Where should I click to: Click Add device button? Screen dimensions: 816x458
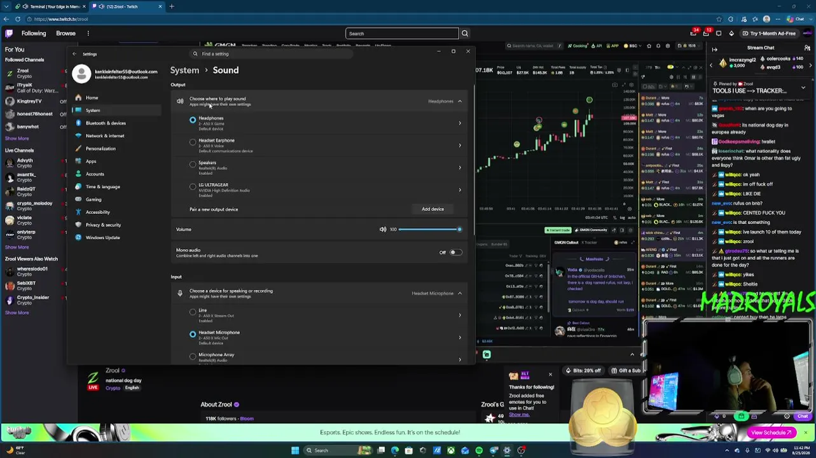tap(432, 209)
